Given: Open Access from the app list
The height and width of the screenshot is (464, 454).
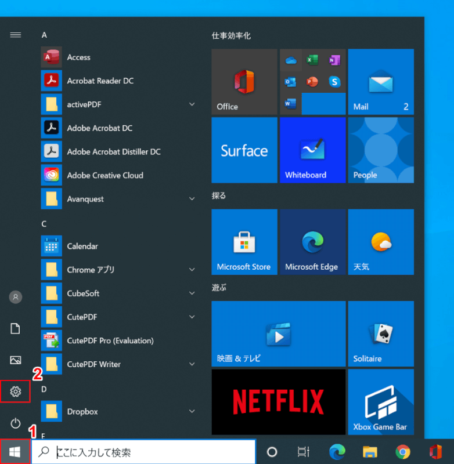Looking at the screenshot, I should pyautogui.click(x=118, y=57).
